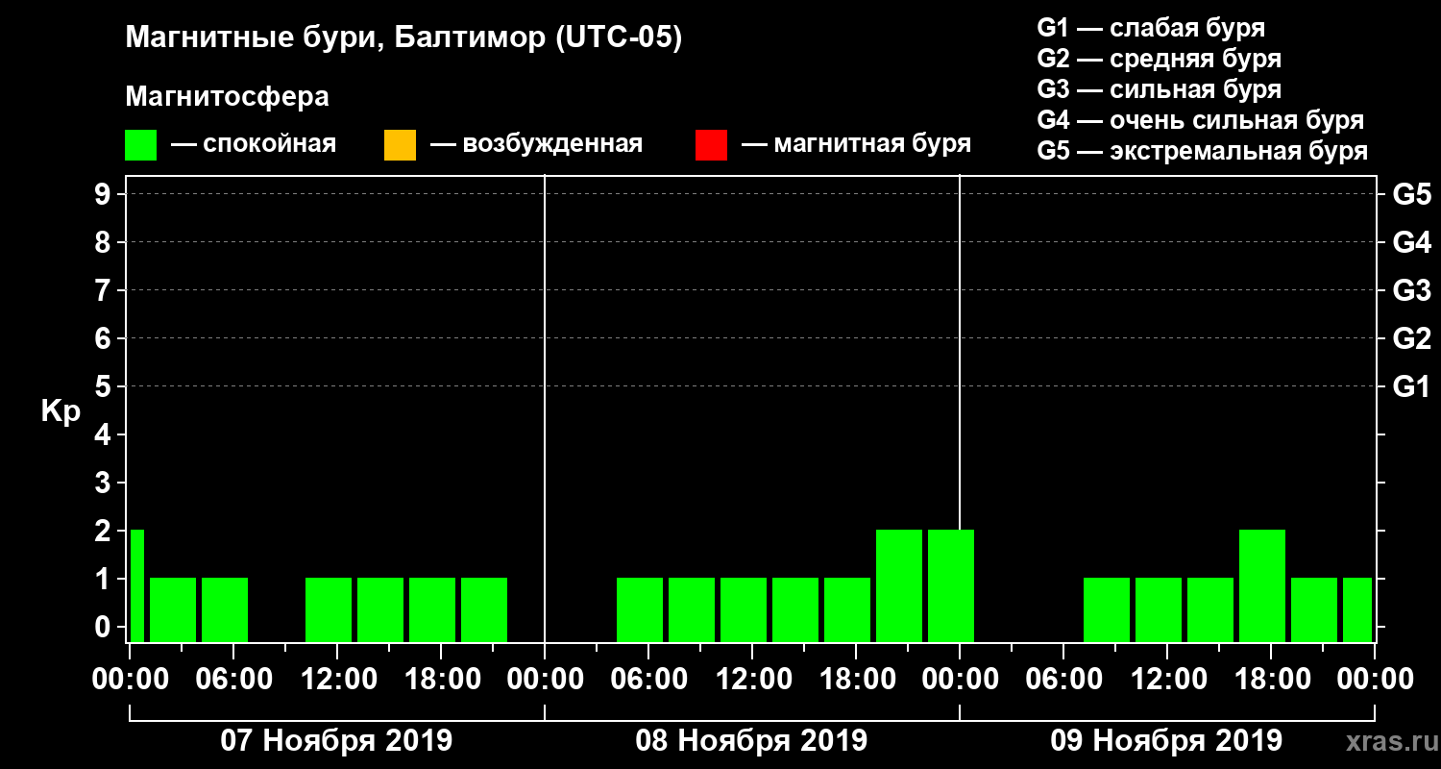Click the 'Магнитосфера' heading
1441x769 pixels.
227,97
